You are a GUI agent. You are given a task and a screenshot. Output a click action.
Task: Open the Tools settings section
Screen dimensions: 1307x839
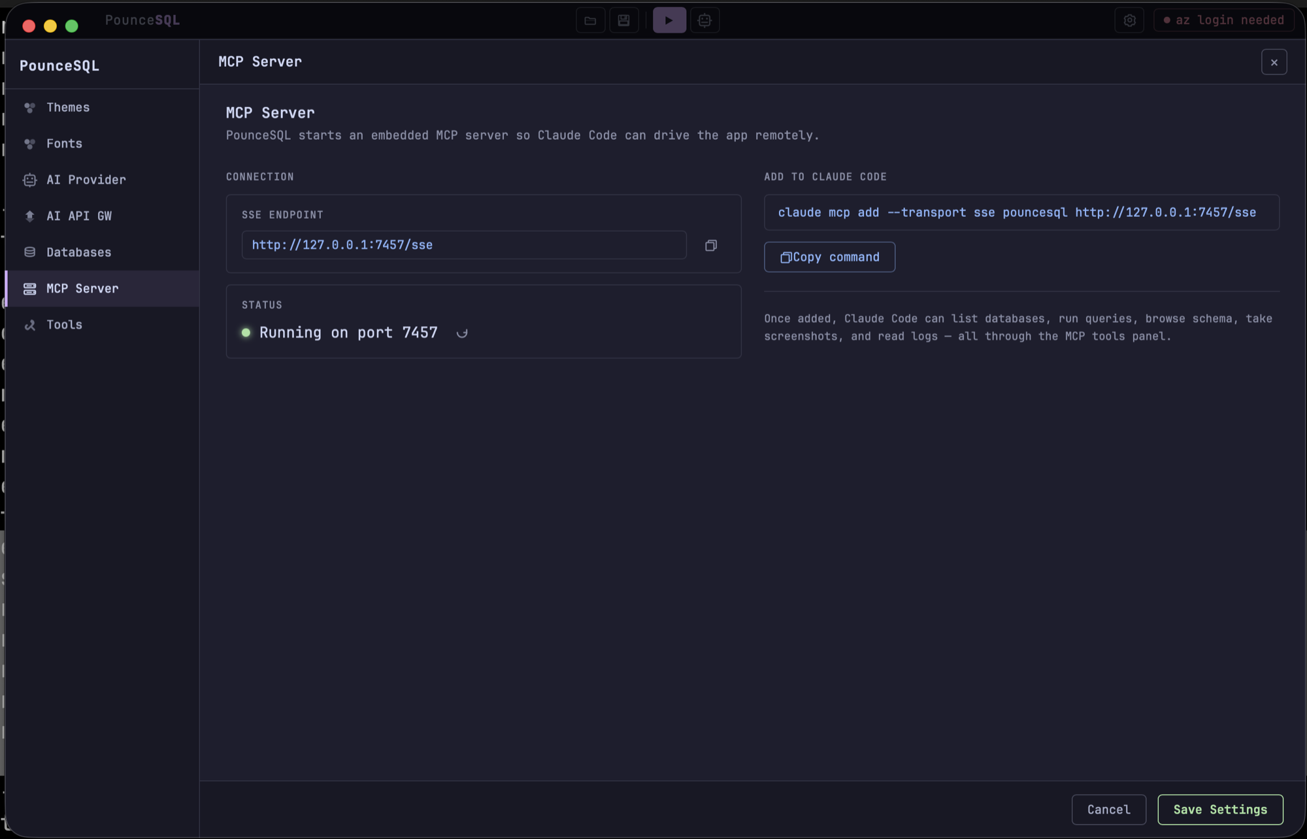[102, 325]
